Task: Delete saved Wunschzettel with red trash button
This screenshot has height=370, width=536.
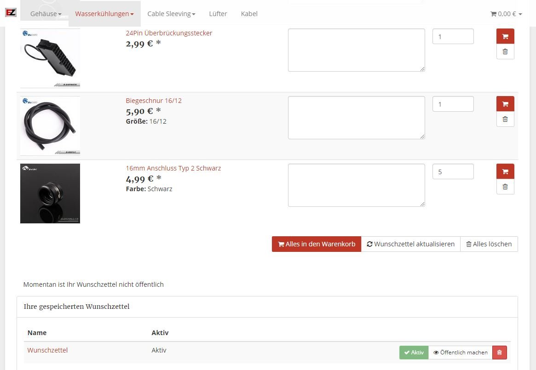Action: [499, 353]
